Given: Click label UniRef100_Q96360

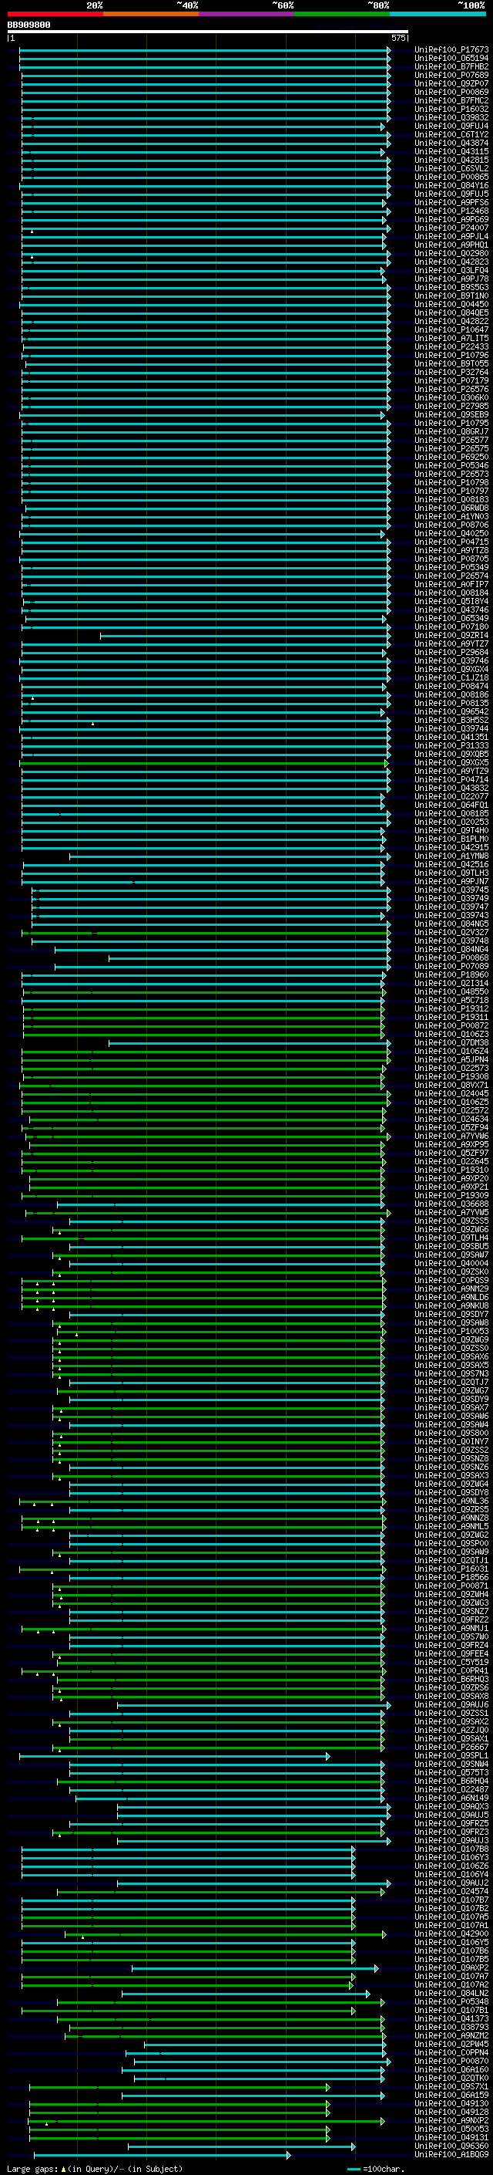Looking at the screenshot, I should click(x=451, y=2146).
